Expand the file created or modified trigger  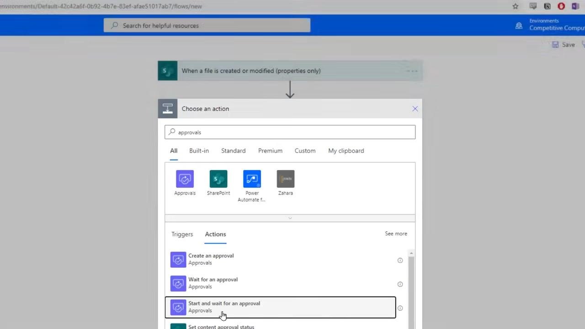pyautogui.click(x=290, y=71)
